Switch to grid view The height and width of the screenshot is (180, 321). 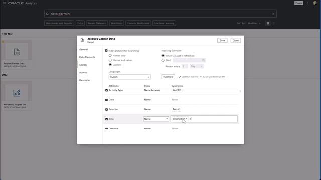268,23
